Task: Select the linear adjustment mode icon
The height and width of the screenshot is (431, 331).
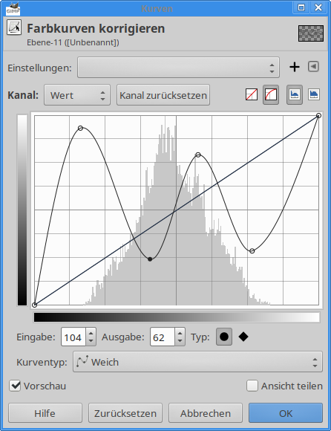Action: 252,95
